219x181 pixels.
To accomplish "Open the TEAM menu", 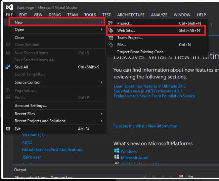I will [x=73, y=15].
